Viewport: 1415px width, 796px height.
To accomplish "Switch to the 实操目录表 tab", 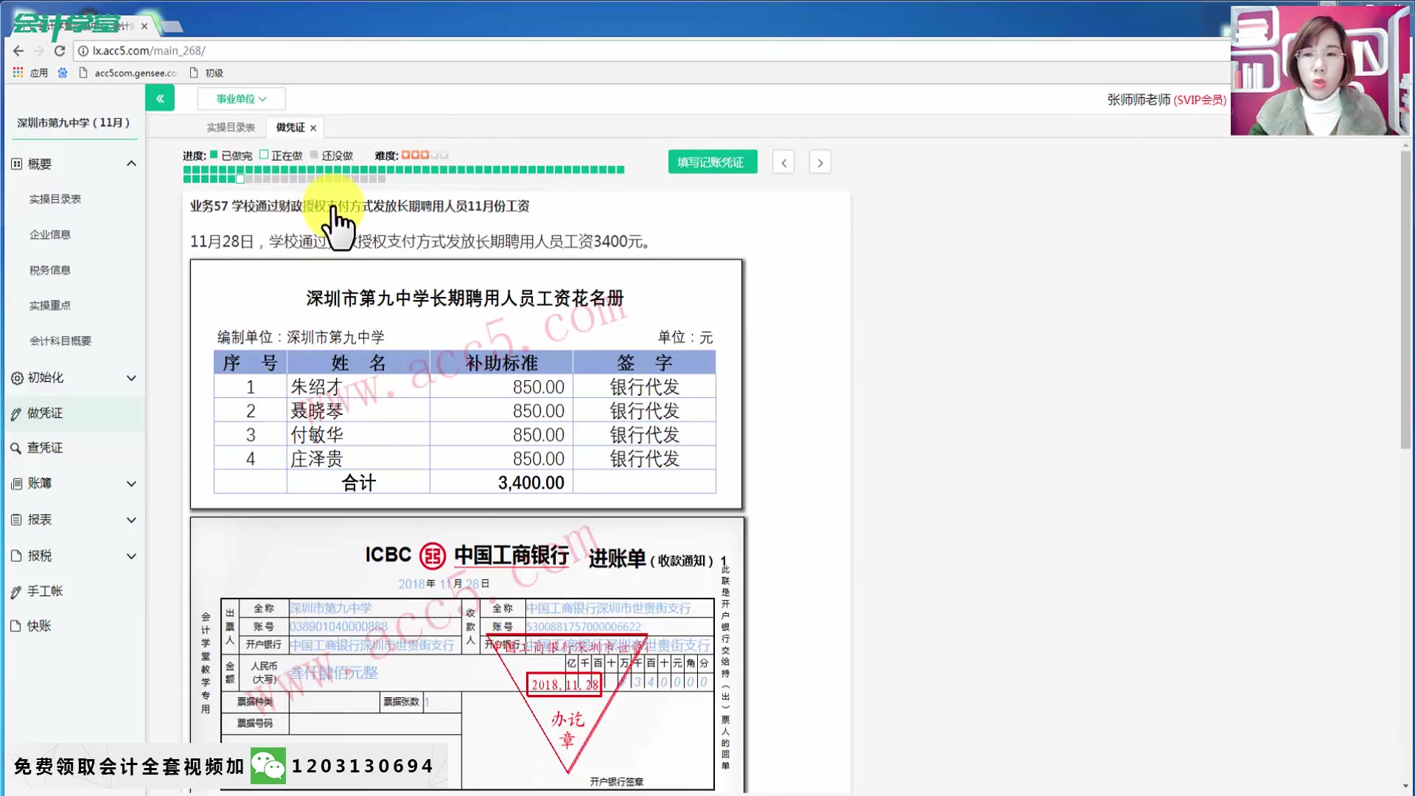I will [230, 127].
